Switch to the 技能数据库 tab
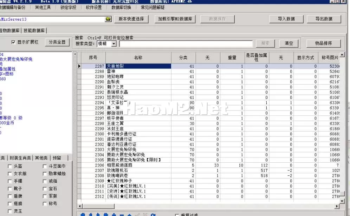 pos(34,31)
